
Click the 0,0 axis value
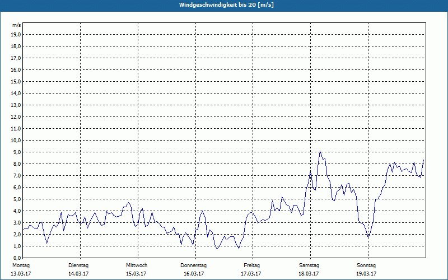pos(16,258)
